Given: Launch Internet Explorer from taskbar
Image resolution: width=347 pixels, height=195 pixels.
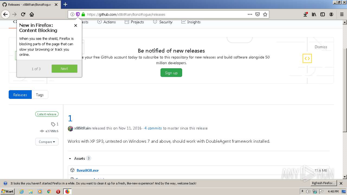Looking at the screenshot, I should 22,191.
